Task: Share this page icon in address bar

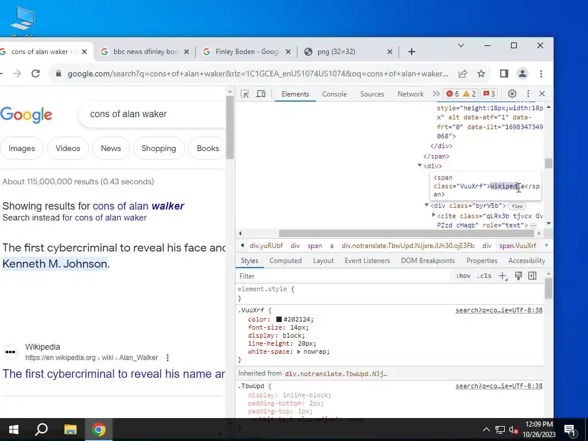Action: click(x=463, y=73)
